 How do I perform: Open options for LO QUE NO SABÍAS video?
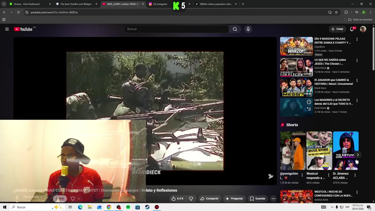click(357, 60)
